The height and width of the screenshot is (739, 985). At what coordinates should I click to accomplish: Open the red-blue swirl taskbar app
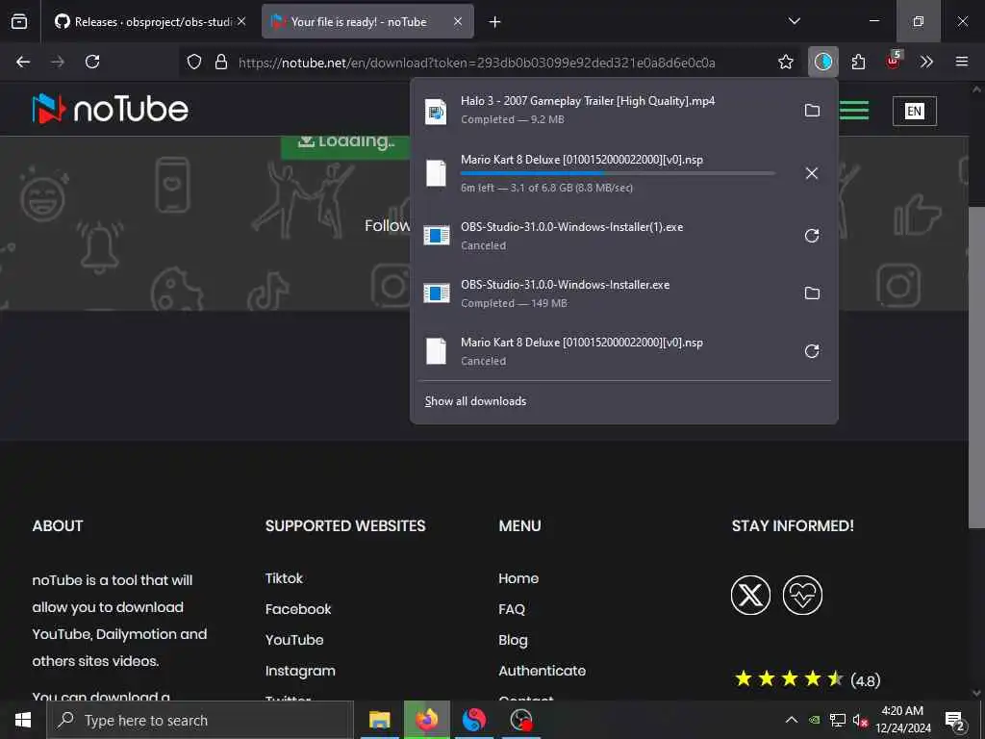pyautogui.click(x=473, y=720)
